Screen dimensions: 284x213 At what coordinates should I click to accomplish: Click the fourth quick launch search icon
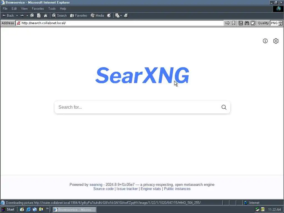pyautogui.click(x=41, y=210)
